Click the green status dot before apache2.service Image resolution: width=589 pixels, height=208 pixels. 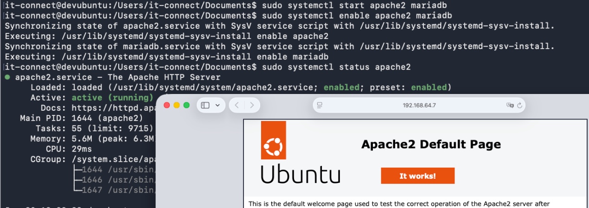[x=7, y=77]
